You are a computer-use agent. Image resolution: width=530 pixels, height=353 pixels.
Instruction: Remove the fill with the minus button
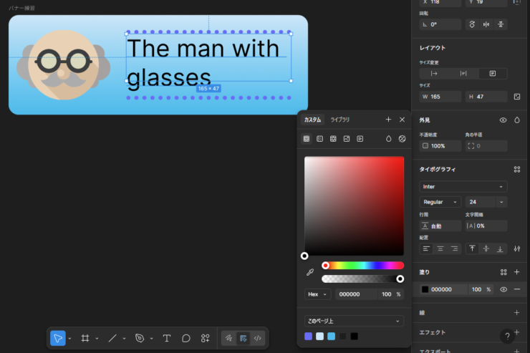516,289
